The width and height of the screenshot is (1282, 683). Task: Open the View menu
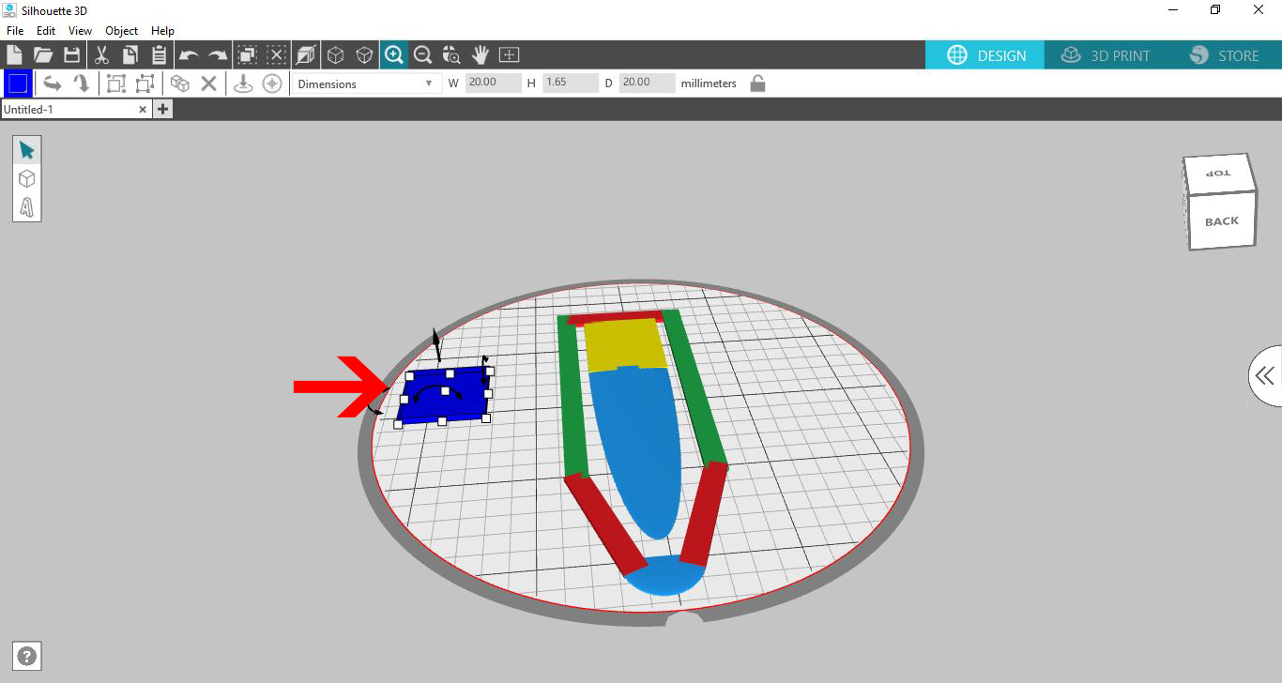click(80, 31)
